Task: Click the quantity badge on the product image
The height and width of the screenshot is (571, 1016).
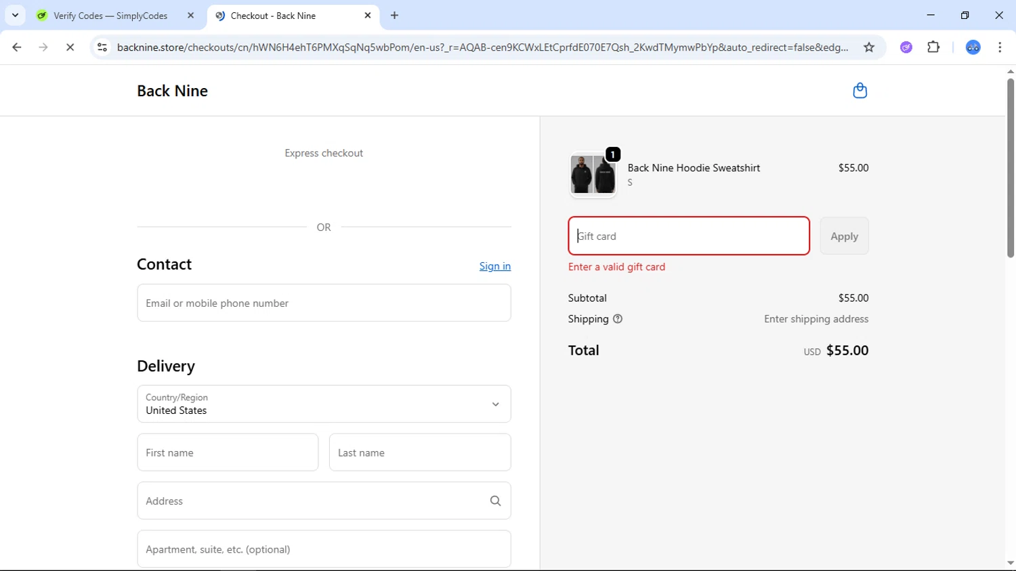Action: click(x=612, y=154)
